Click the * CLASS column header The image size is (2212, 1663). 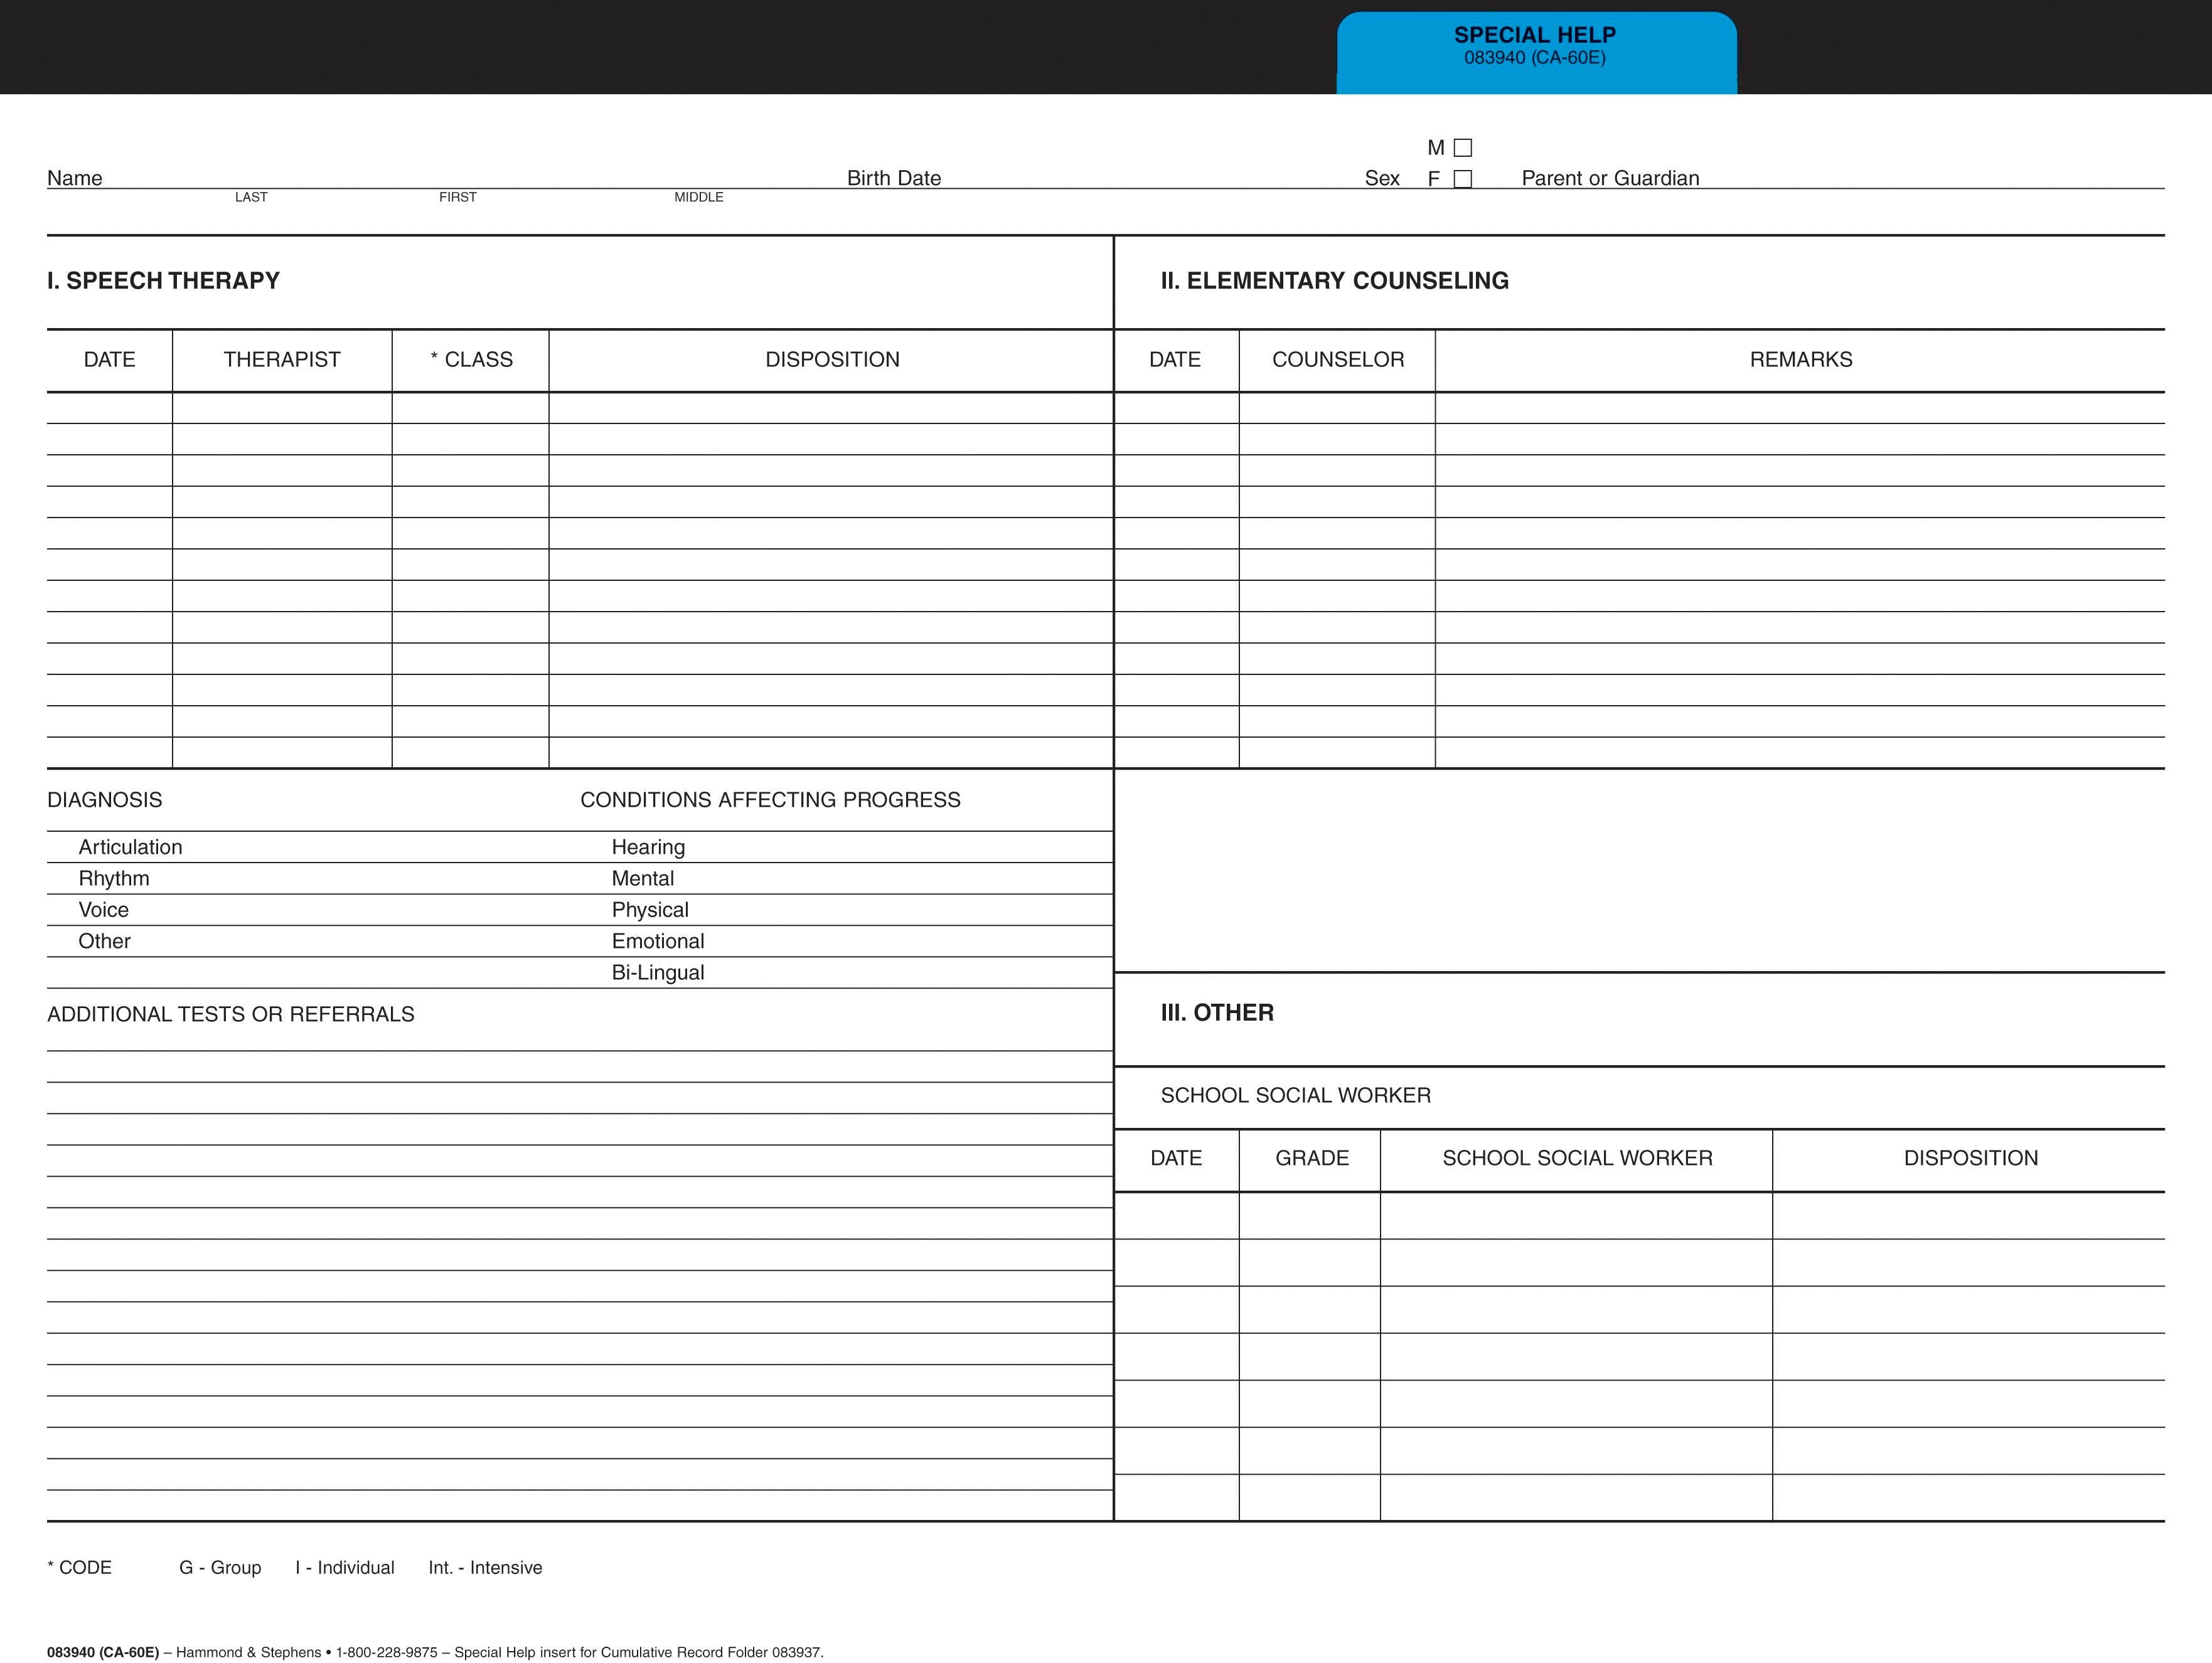(x=471, y=360)
